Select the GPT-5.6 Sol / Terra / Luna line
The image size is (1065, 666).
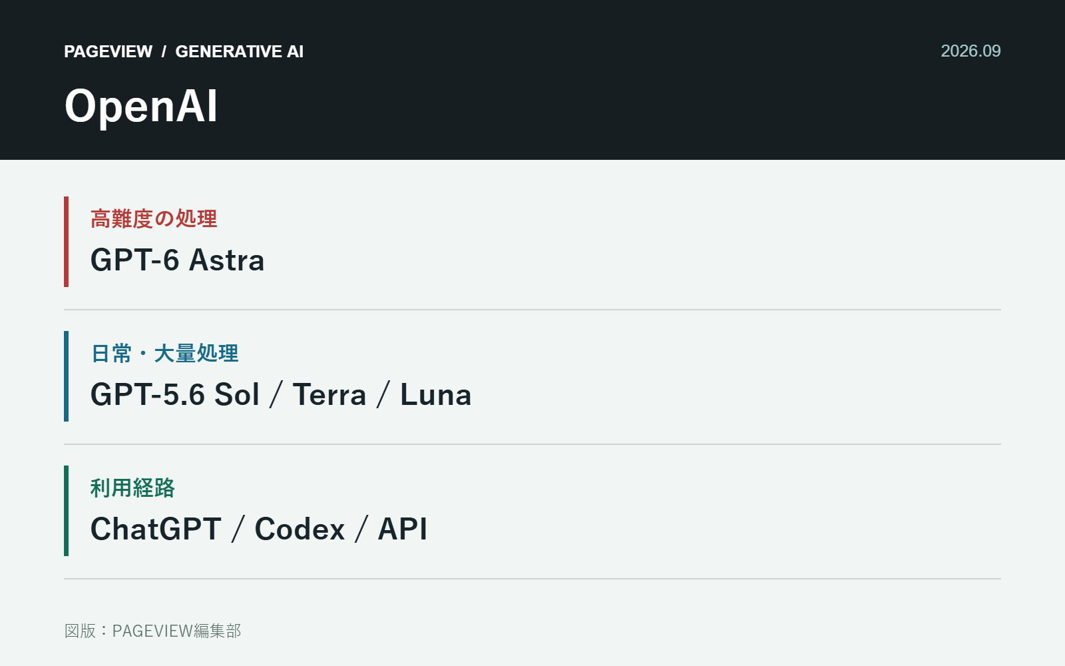click(281, 395)
